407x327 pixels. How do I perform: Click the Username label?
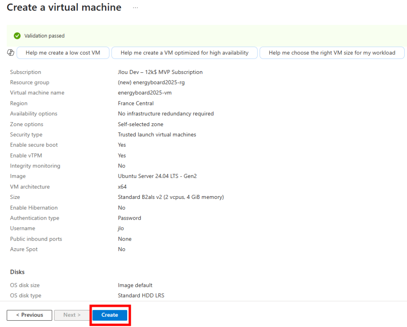23,228
